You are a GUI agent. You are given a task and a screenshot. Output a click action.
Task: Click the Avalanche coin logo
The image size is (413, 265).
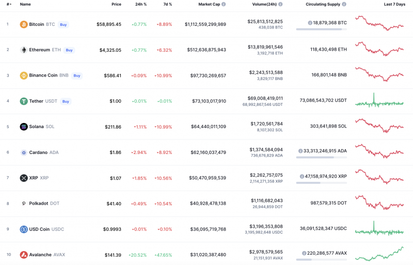[24, 255]
